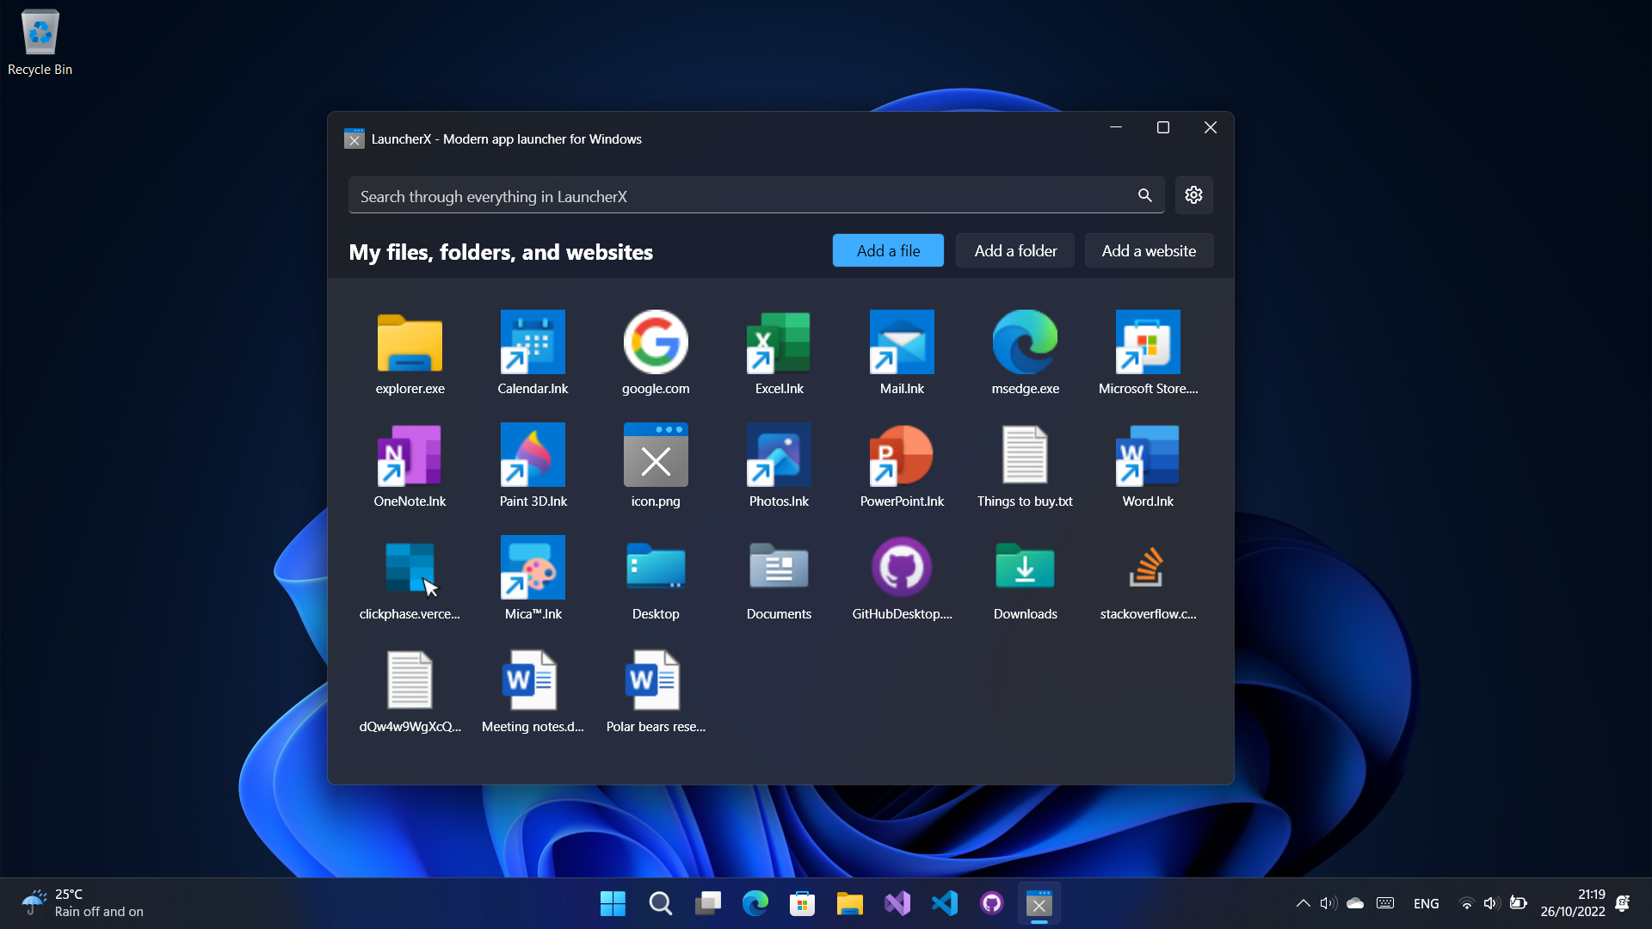This screenshot has height=929, width=1652.
Task: Open explorer.exe item in LauncherX
Action: (410, 354)
